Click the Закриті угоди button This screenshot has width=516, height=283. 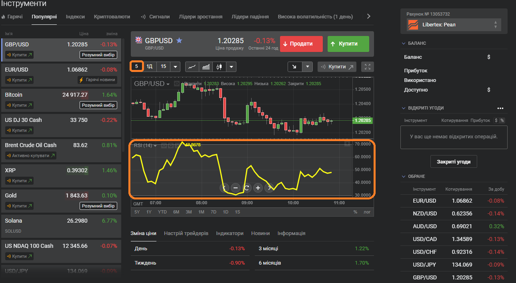tap(453, 162)
